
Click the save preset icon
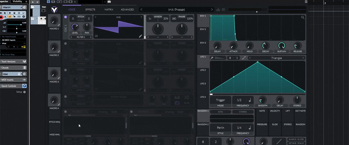(x=218, y=10)
